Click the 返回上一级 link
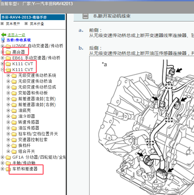This screenshot has width=194, height=195. point(16,35)
